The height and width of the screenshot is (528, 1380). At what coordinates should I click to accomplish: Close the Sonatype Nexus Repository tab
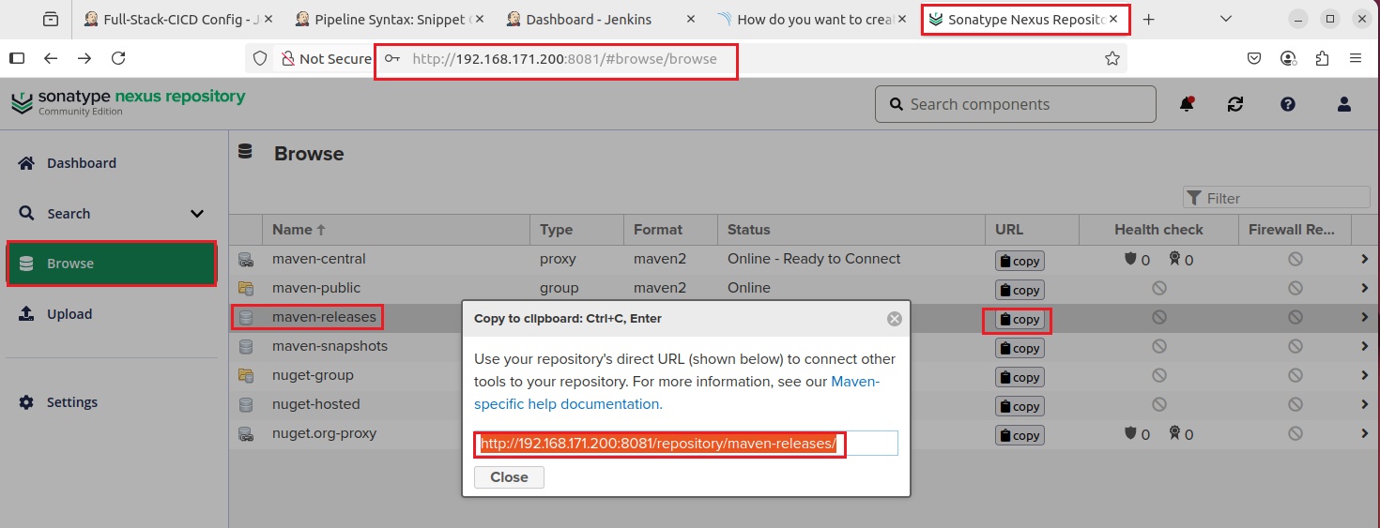click(x=1112, y=19)
